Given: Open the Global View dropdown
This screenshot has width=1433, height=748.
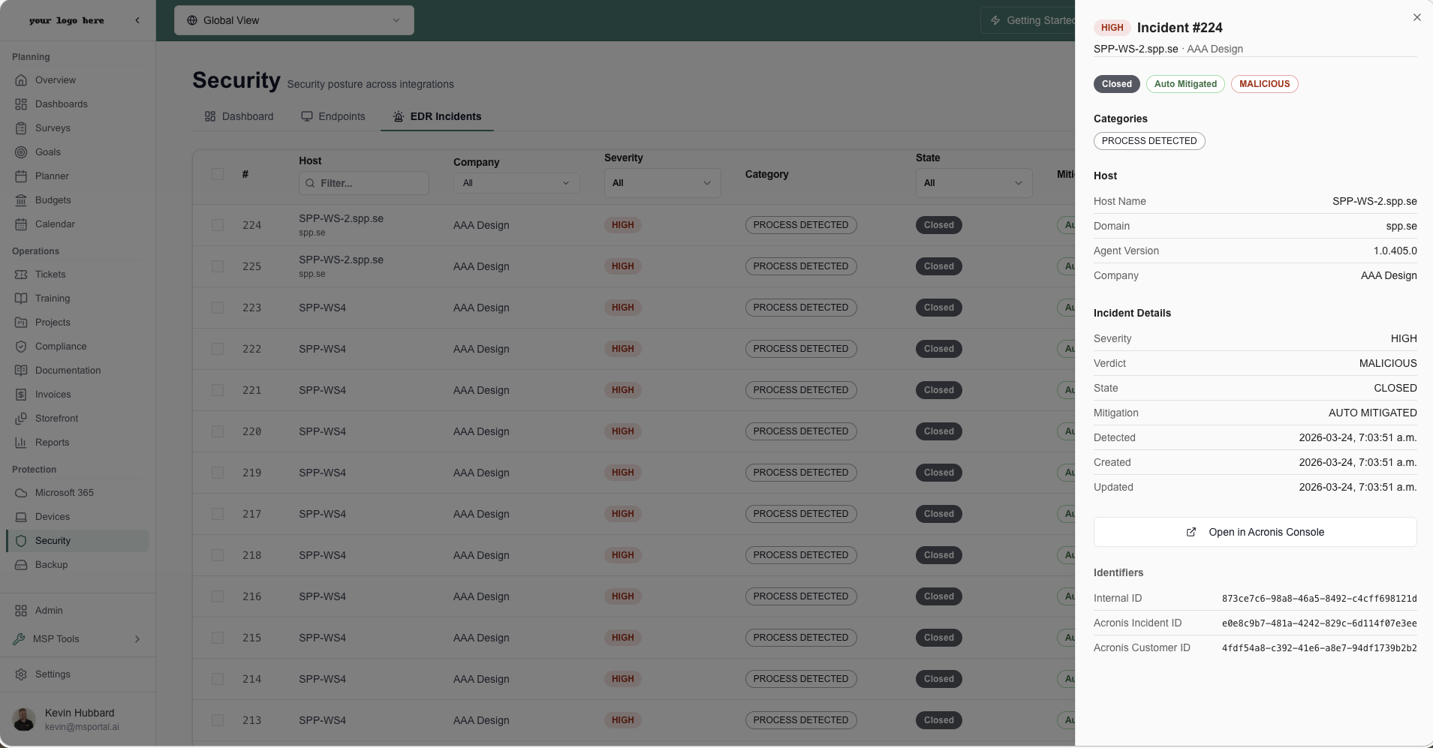Looking at the screenshot, I should click(294, 20).
